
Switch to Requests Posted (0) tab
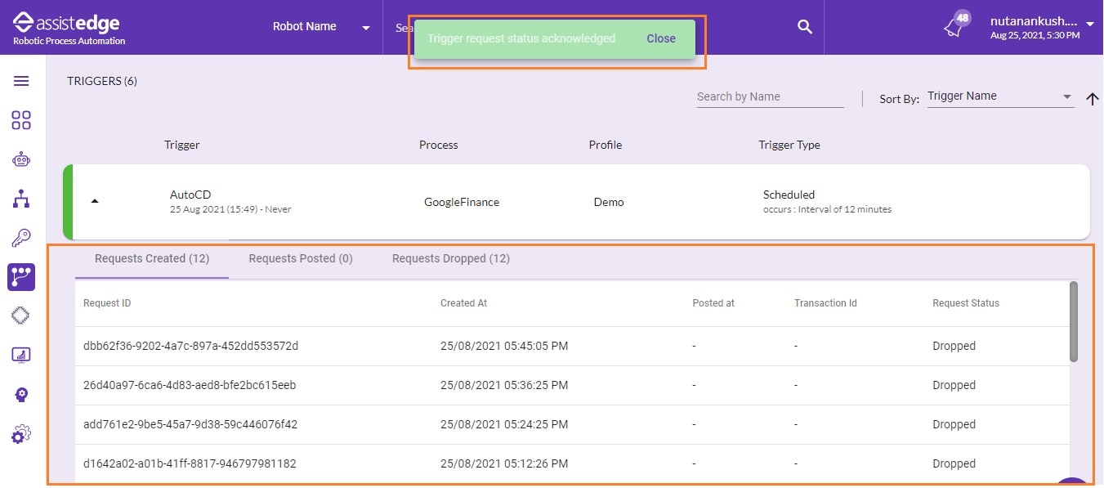click(301, 258)
